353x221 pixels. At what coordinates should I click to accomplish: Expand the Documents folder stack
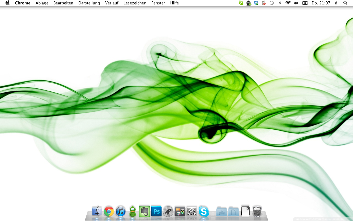[x=233, y=212]
